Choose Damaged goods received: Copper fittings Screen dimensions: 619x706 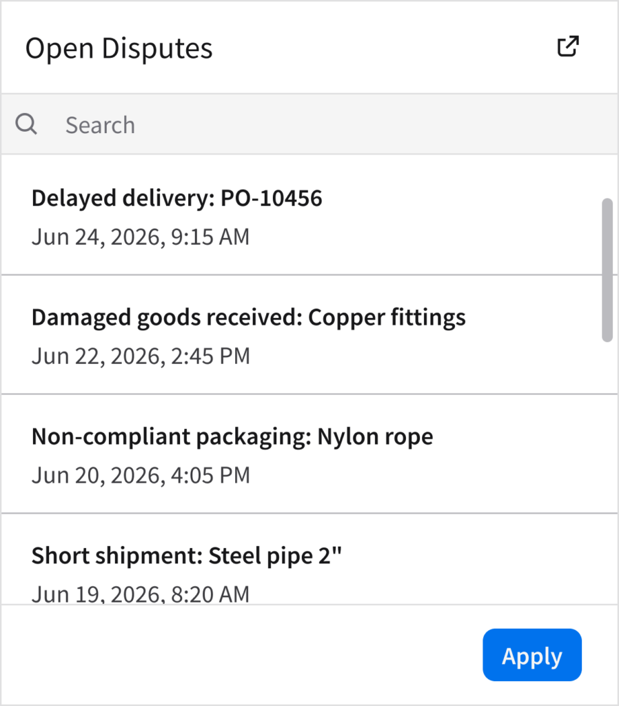(249, 317)
